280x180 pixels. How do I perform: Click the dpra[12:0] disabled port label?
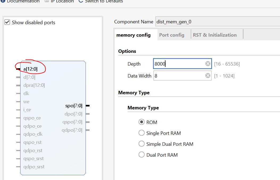coord(34,85)
